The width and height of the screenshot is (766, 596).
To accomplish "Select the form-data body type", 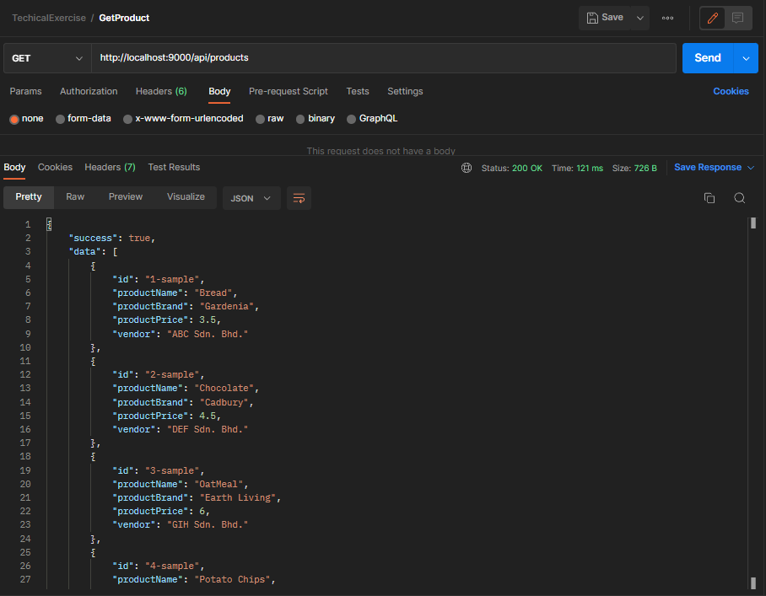I will 84,118.
